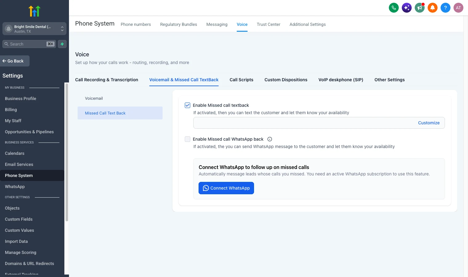Open the AT user avatar menu

pyautogui.click(x=458, y=8)
